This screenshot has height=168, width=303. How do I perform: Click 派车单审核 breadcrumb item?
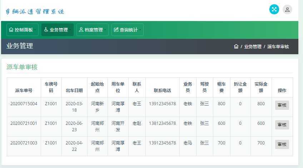point(278,46)
